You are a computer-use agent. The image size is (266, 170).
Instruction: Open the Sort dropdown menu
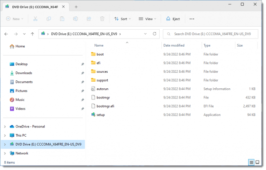(122, 19)
